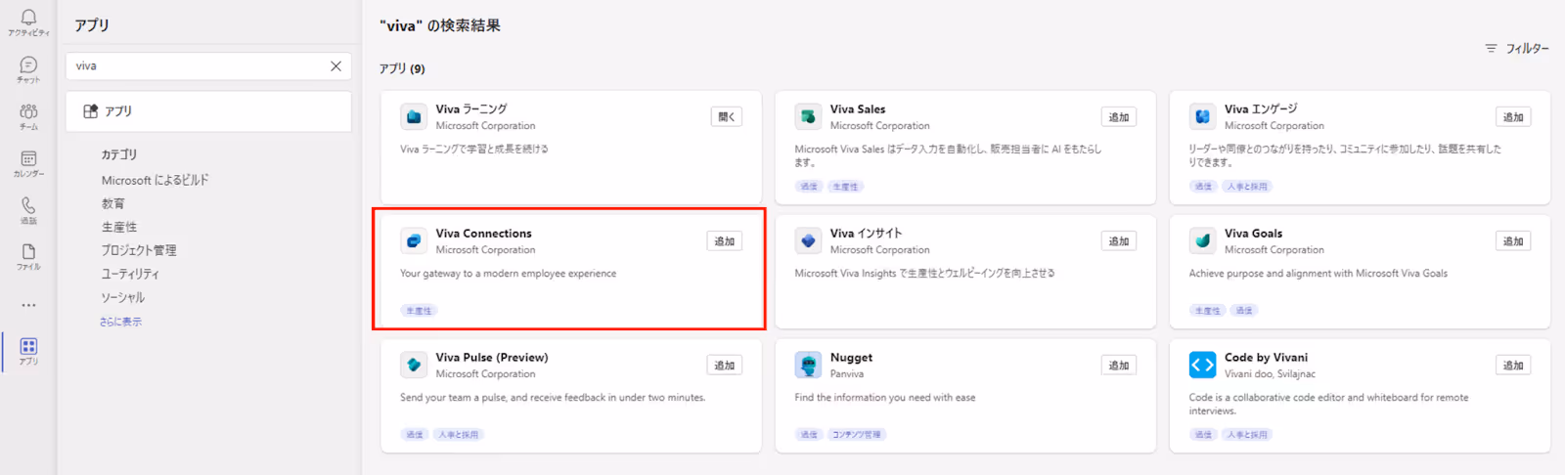Select the Apps grid icon in the sidebar
The width and height of the screenshot is (1565, 475).
(28, 346)
